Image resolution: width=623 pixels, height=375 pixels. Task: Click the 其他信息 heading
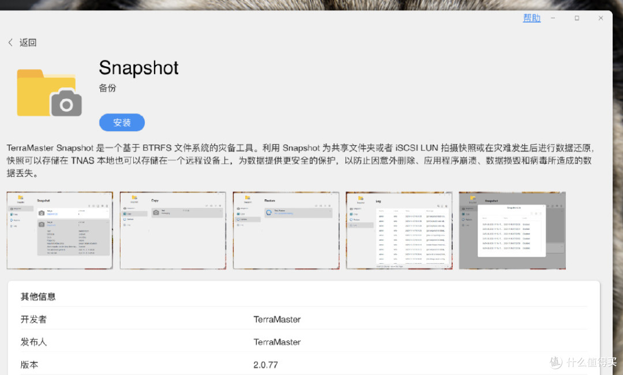[38, 297]
